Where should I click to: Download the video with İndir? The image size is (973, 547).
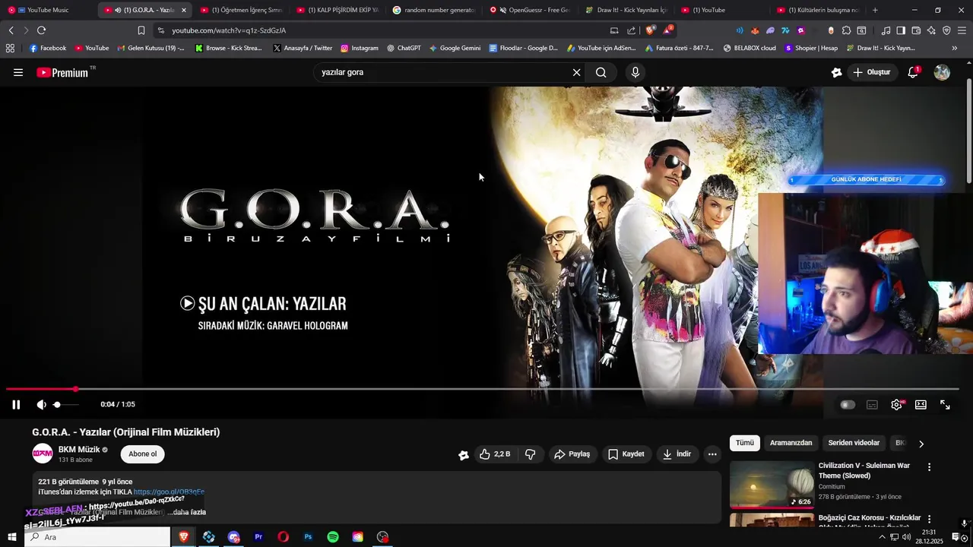677,454
